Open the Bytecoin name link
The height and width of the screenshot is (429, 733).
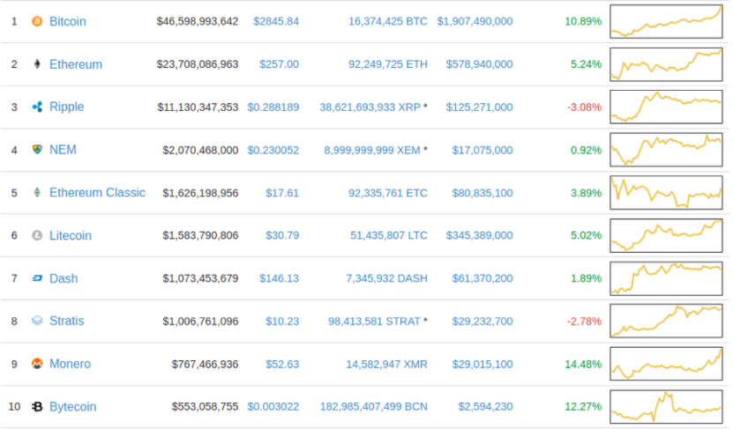pos(73,407)
